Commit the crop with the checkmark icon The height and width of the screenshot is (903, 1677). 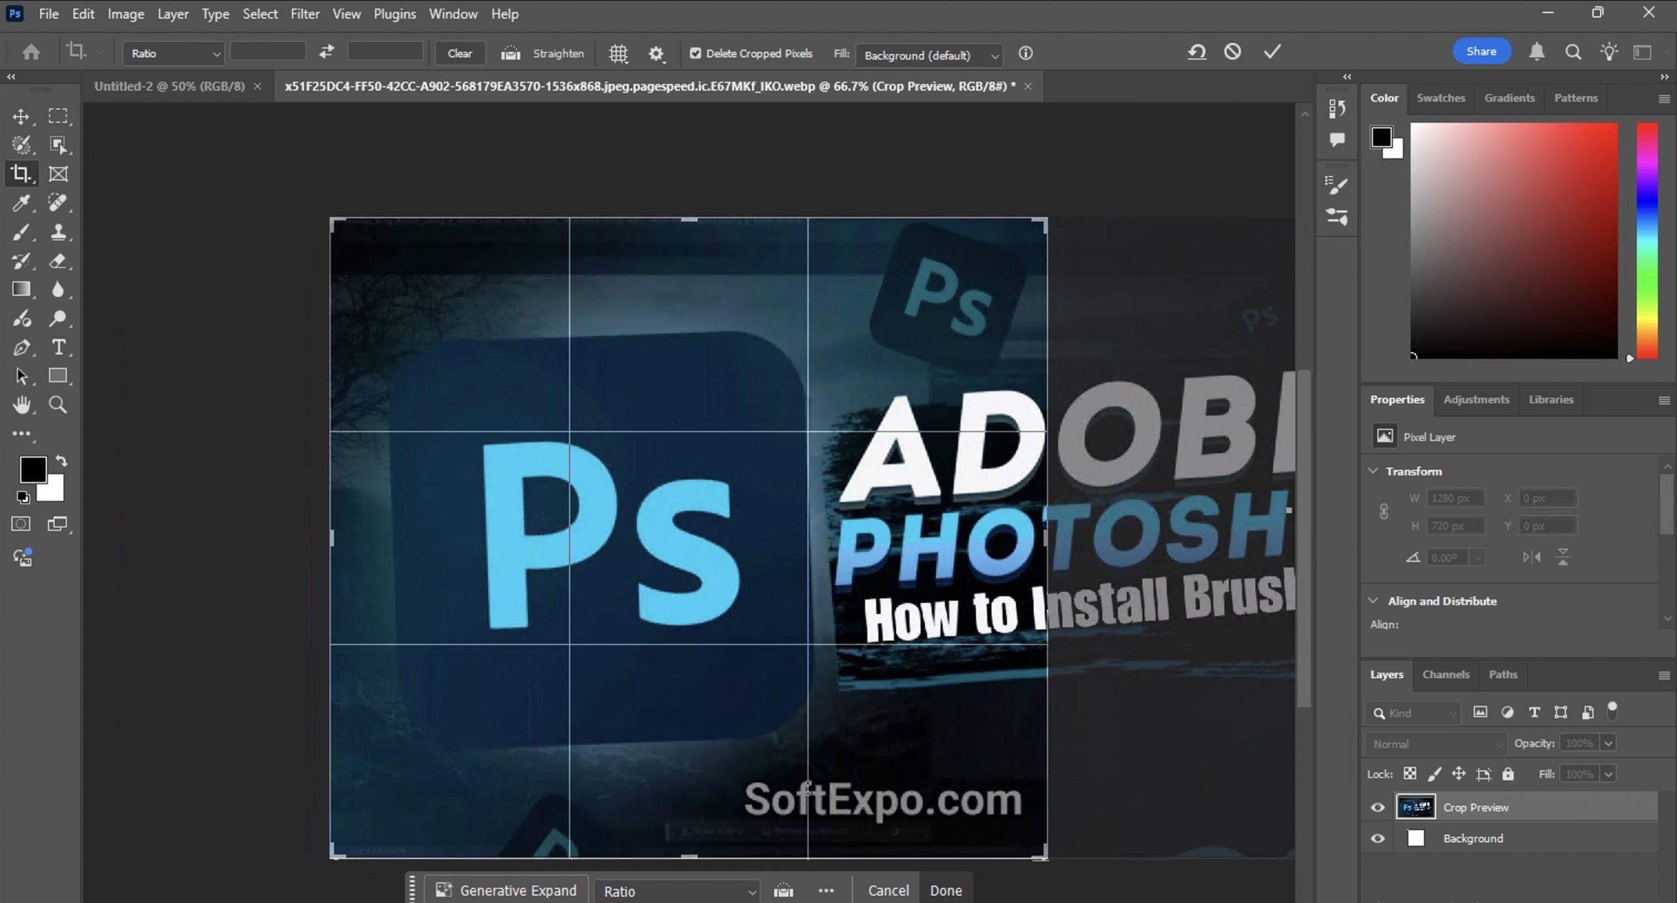pos(1272,52)
